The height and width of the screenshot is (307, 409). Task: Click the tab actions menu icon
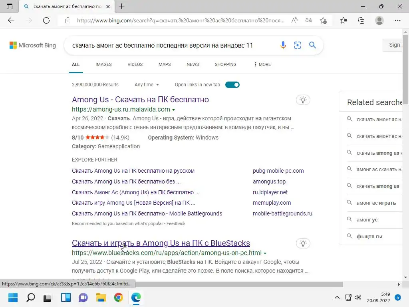tap(10, 6)
